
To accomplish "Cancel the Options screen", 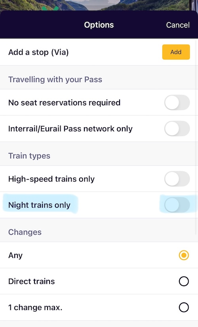I will 177,25.
